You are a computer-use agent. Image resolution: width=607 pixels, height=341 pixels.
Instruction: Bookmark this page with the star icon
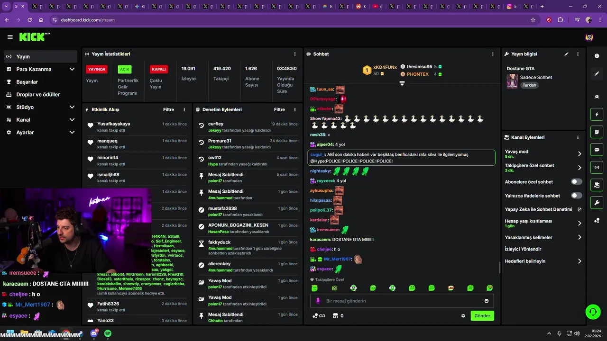tap(533, 20)
